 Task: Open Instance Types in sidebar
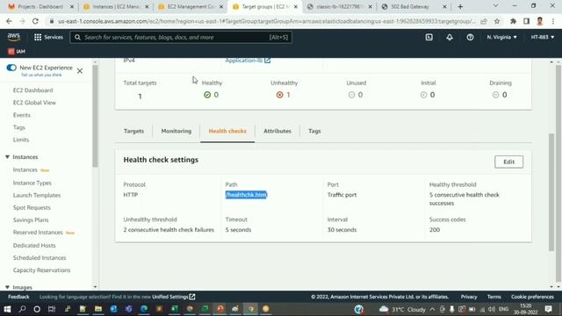pyautogui.click(x=32, y=183)
